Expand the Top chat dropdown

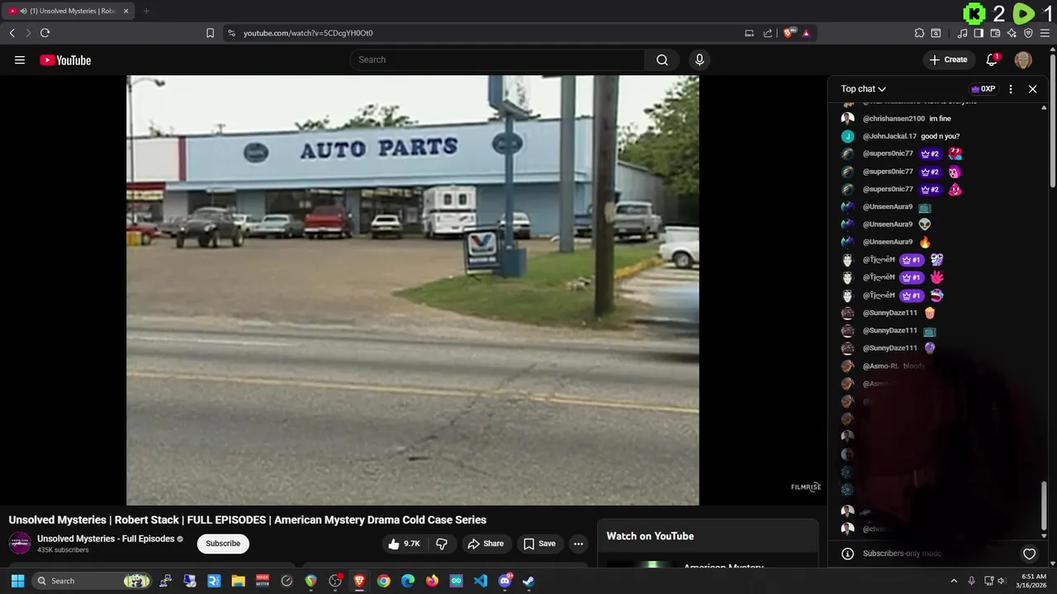(863, 88)
